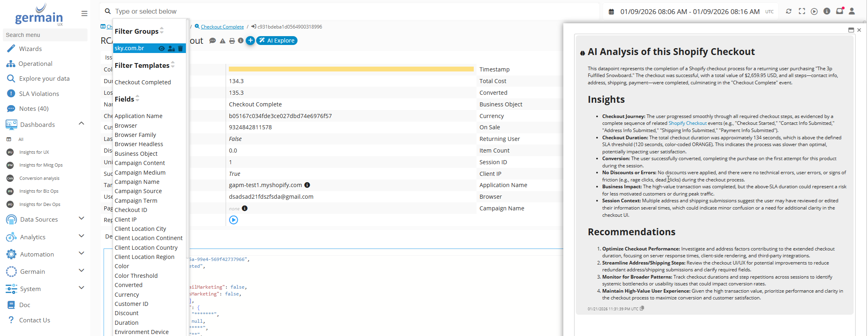The image size is (868, 336).
Task: Open the Conversion analysis dashboard
Action: click(x=39, y=178)
